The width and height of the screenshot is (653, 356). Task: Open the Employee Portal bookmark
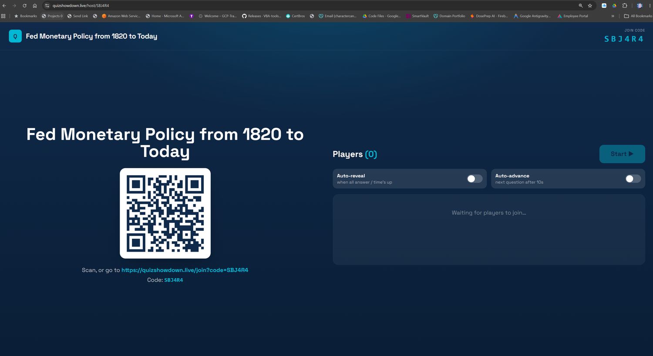pos(572,16)
